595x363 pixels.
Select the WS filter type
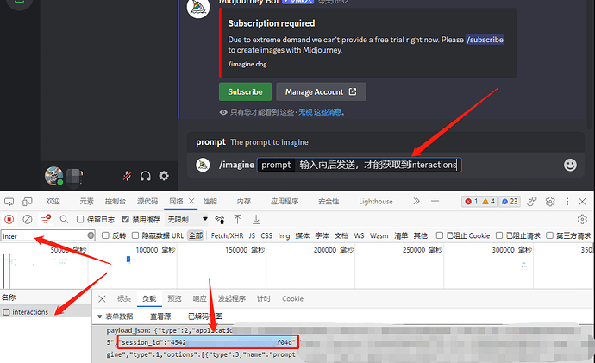[359, 235]
